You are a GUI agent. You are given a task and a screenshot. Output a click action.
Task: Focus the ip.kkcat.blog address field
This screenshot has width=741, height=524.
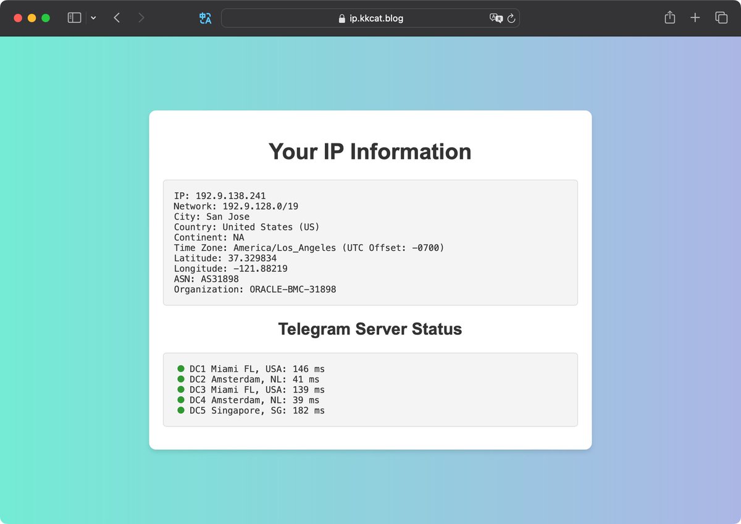click(371, 18)
